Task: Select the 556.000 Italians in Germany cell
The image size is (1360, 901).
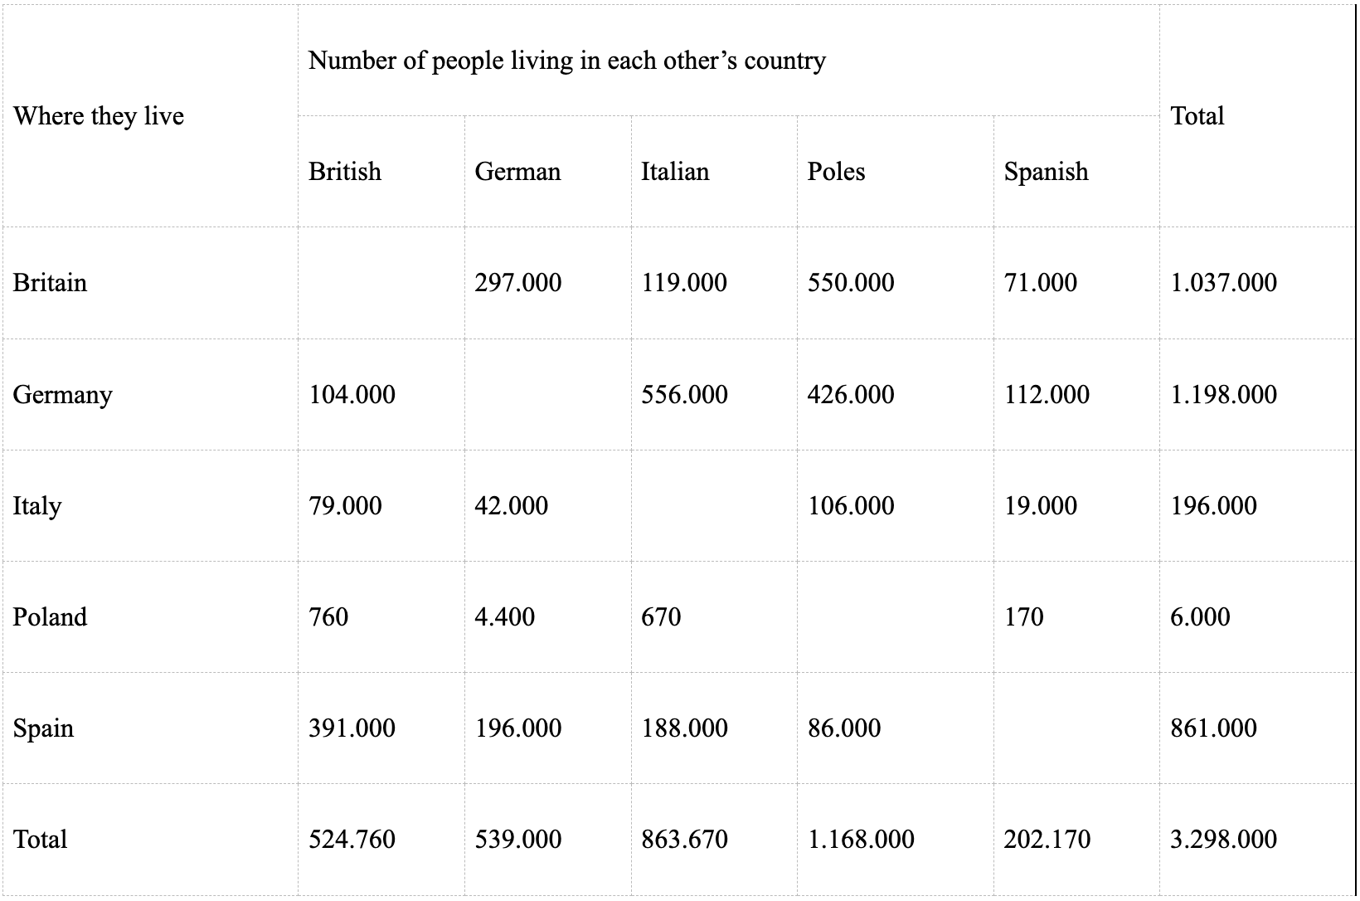Action: [x=714, y=394]
